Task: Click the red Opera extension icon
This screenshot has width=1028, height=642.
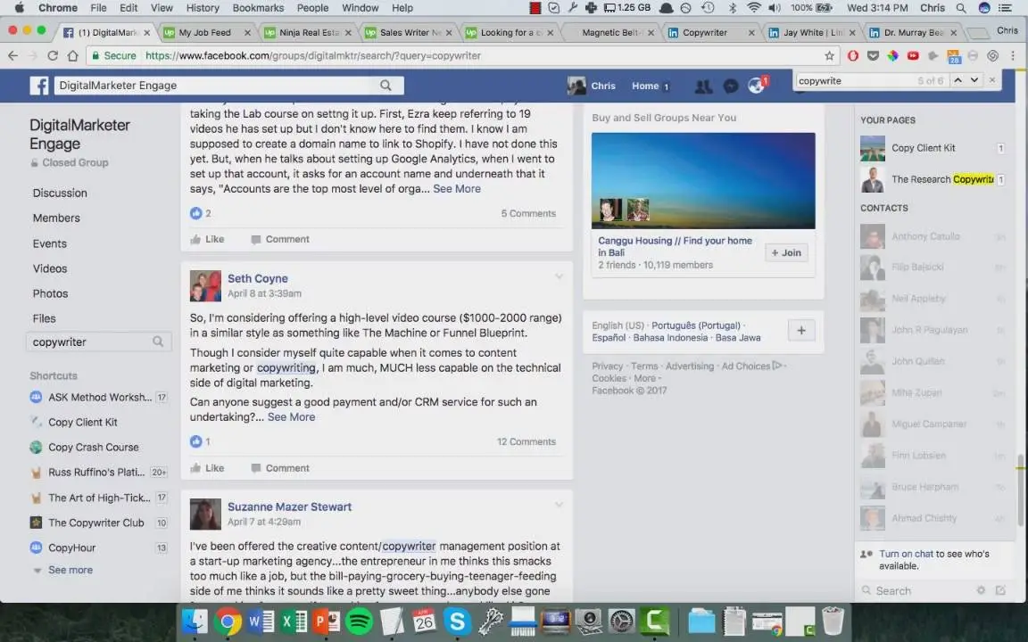Action: pos(853,55)
